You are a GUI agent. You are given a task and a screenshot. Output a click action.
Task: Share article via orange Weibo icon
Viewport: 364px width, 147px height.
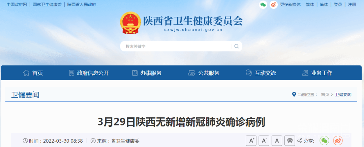338,141
